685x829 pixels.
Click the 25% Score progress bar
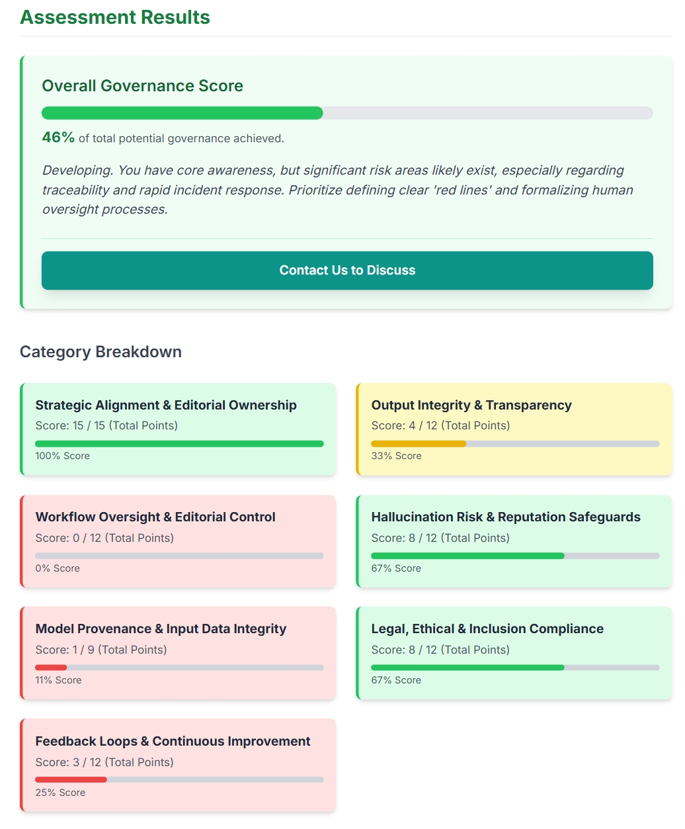tap(179, 780)
